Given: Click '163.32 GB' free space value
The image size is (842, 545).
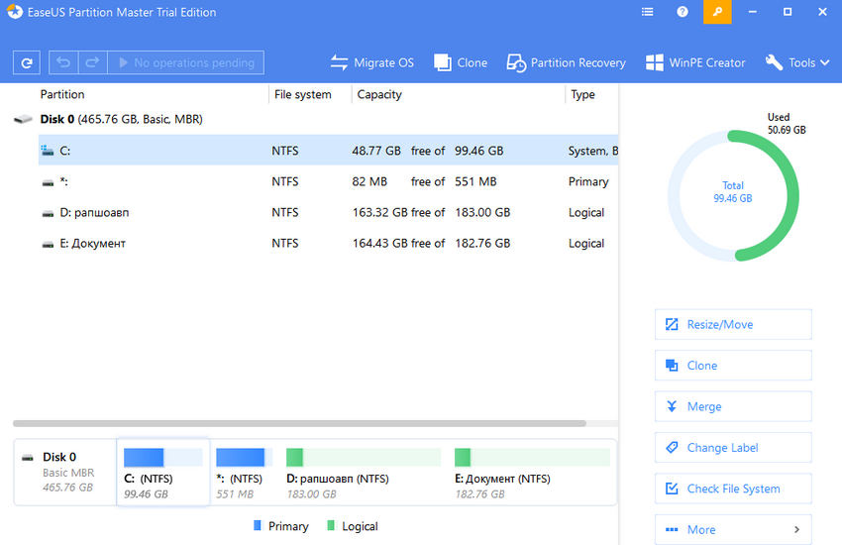Looking at the screenshot, I should 379,213.
